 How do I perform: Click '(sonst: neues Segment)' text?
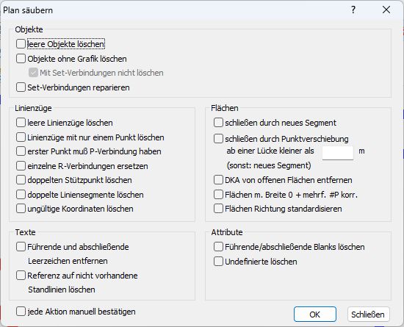[x=269, y=165]
